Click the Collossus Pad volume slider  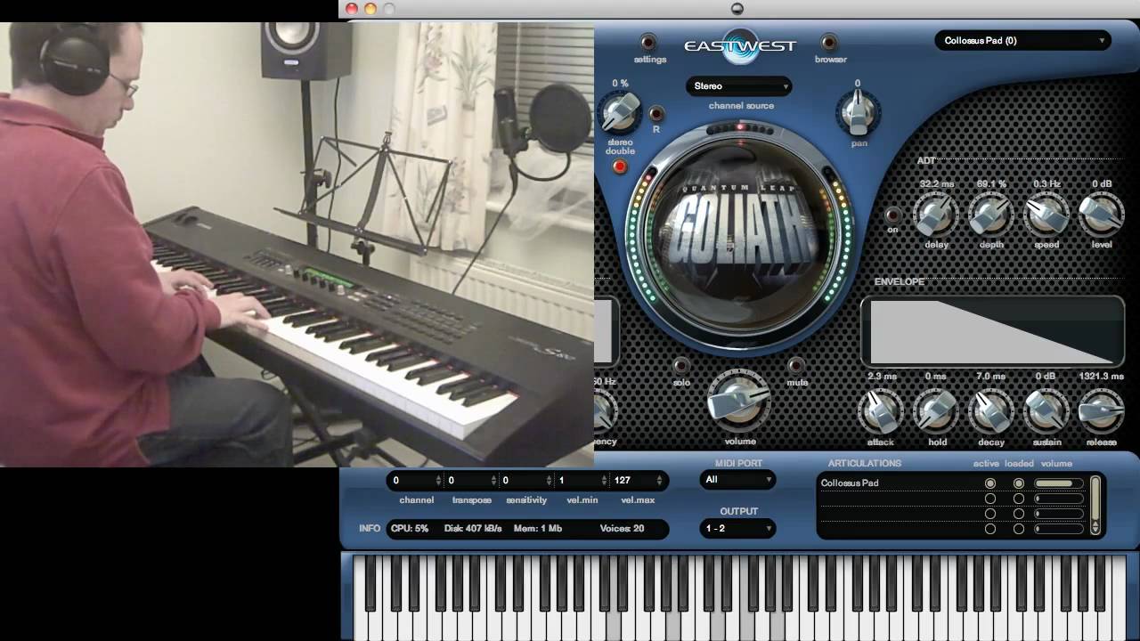pyautogui.click(x=1059, y=483)
